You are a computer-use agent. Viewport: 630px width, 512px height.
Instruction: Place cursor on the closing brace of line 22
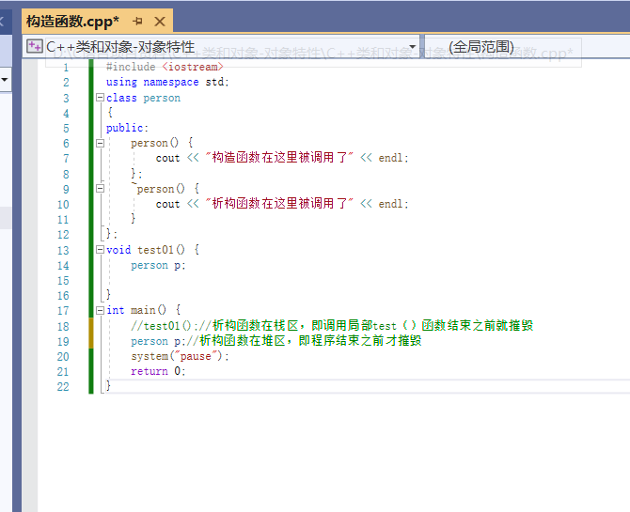pyautogui.click(x=108, y=386)
